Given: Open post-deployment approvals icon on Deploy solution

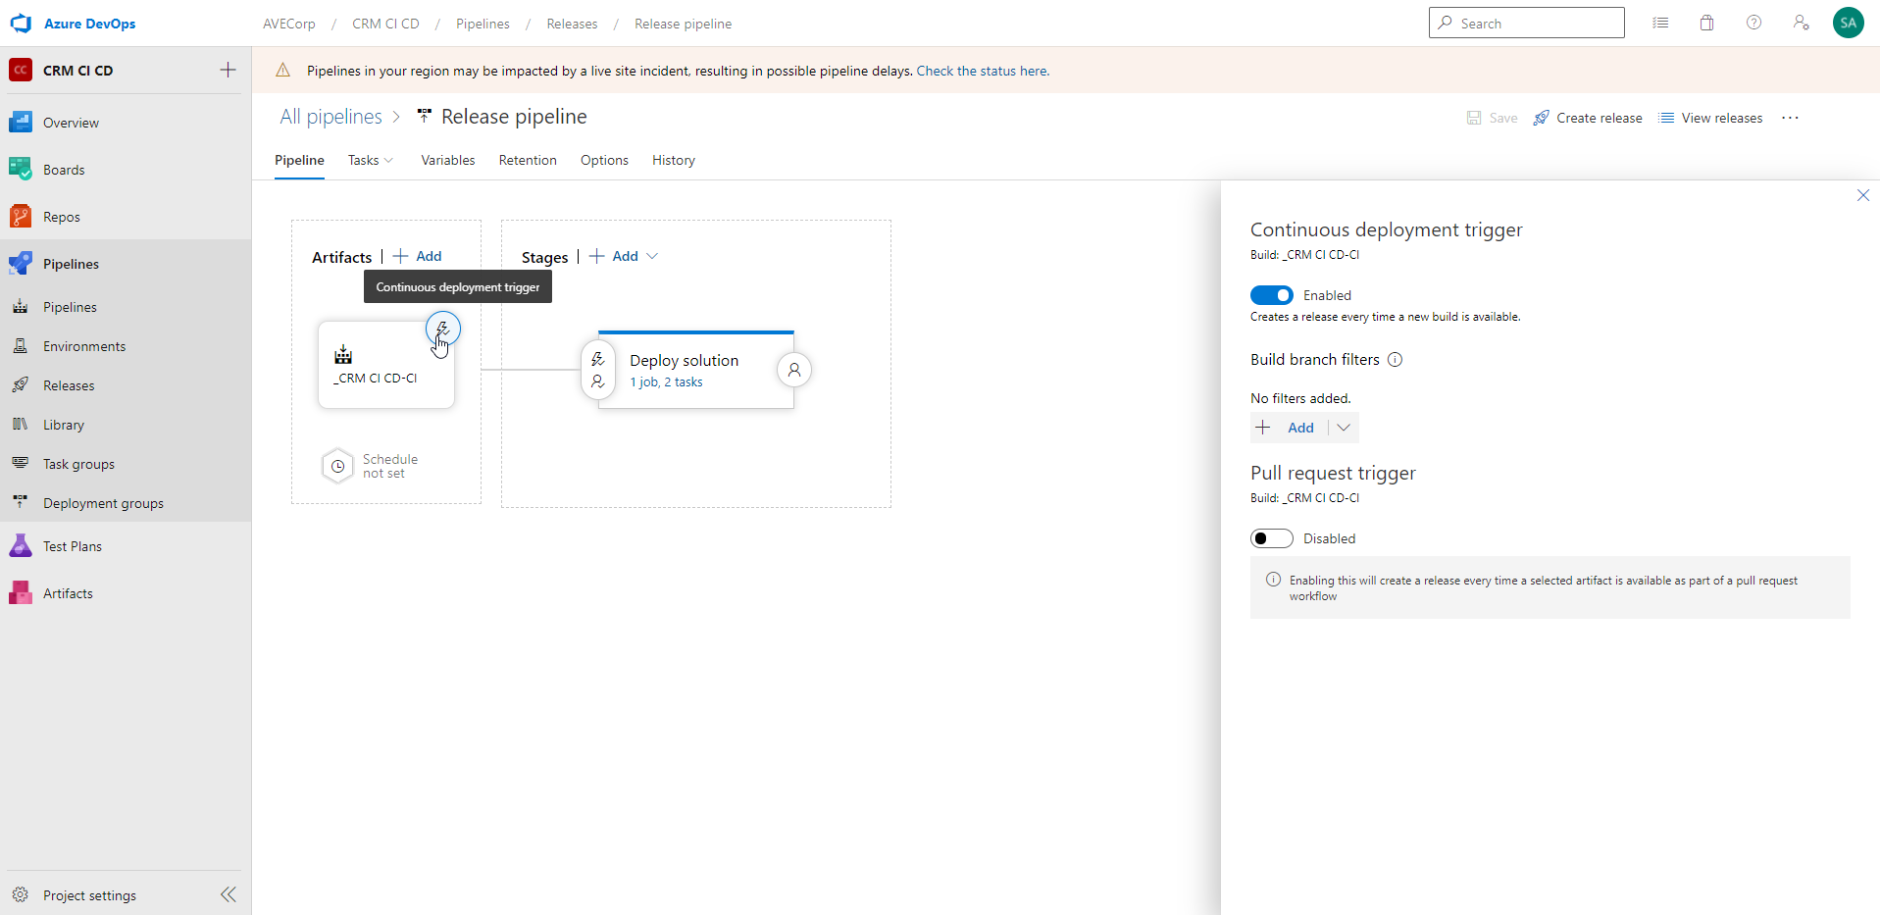Looking at the screenshot, I should [x=794, y=370].
